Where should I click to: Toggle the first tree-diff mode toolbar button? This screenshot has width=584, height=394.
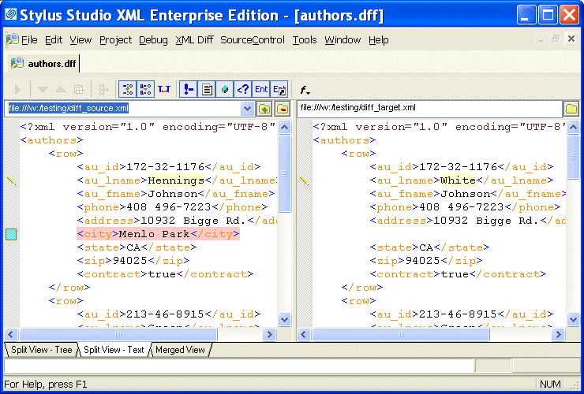(127, 90)
